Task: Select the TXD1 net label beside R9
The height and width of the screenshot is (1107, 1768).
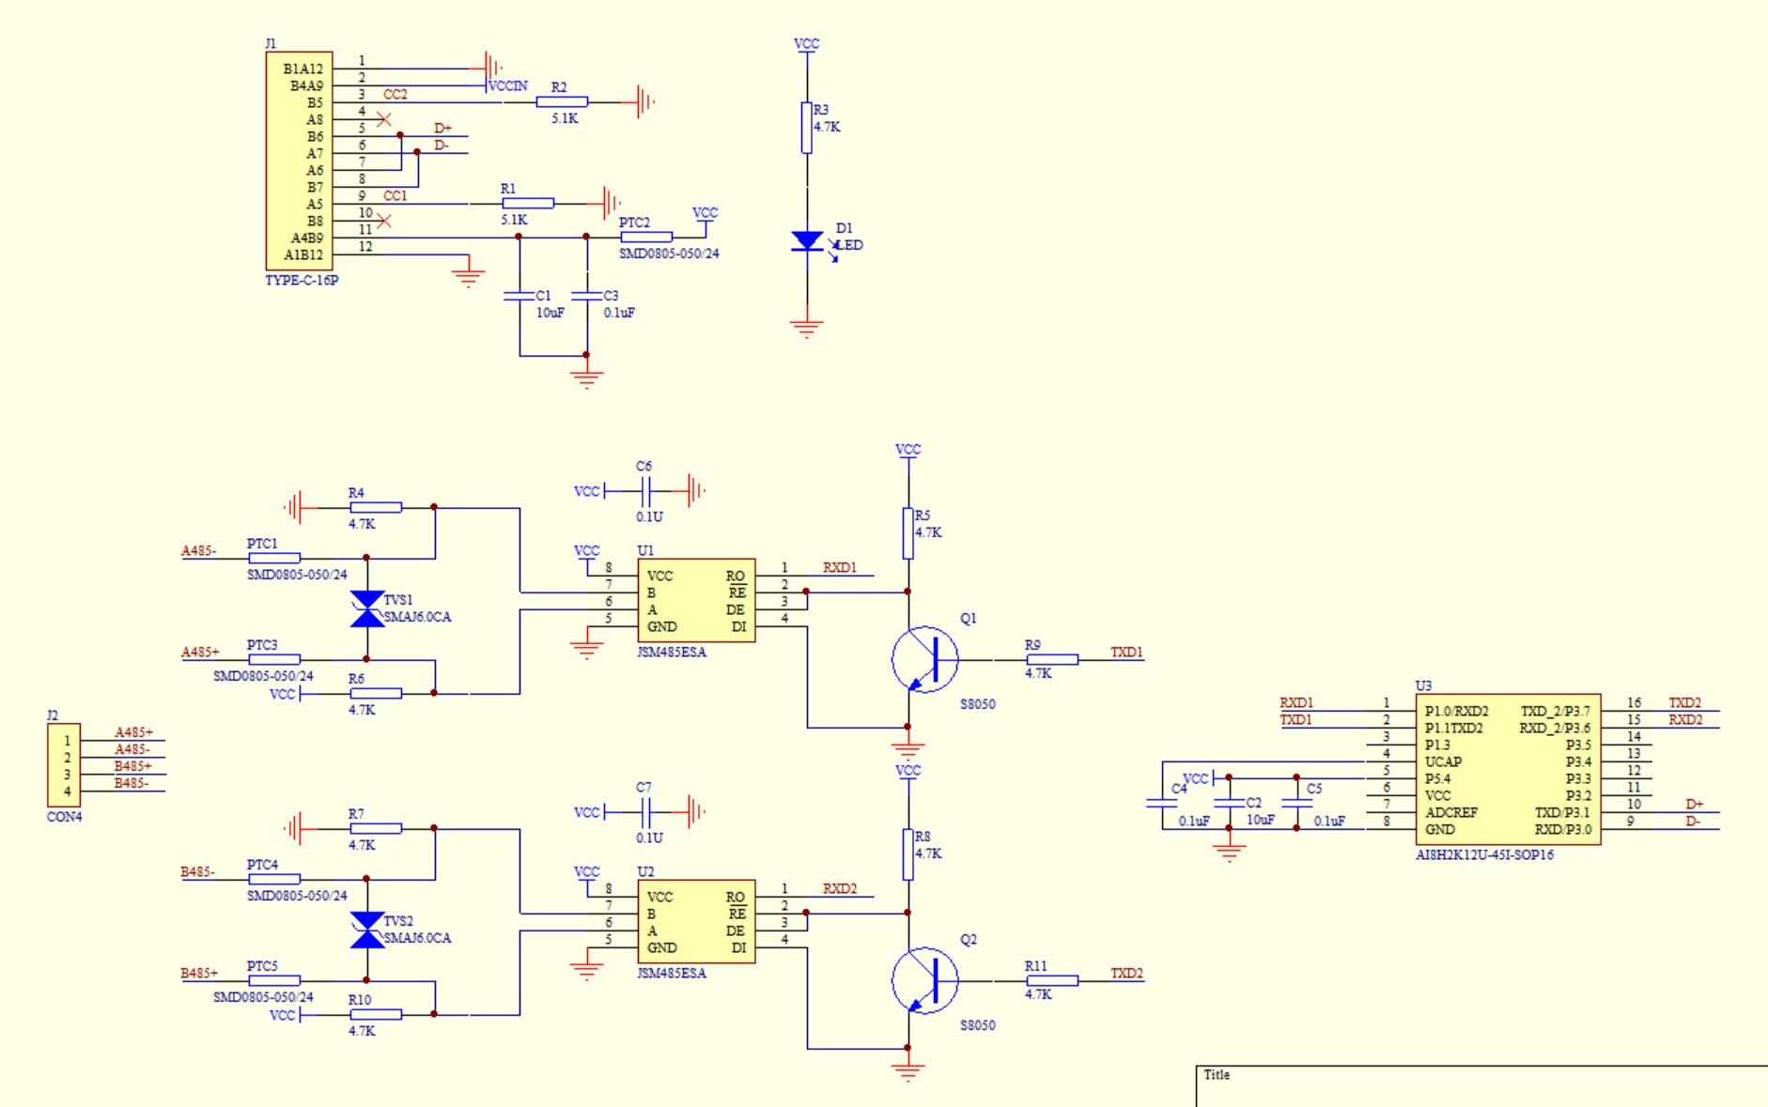Action: pos(1126,653)
